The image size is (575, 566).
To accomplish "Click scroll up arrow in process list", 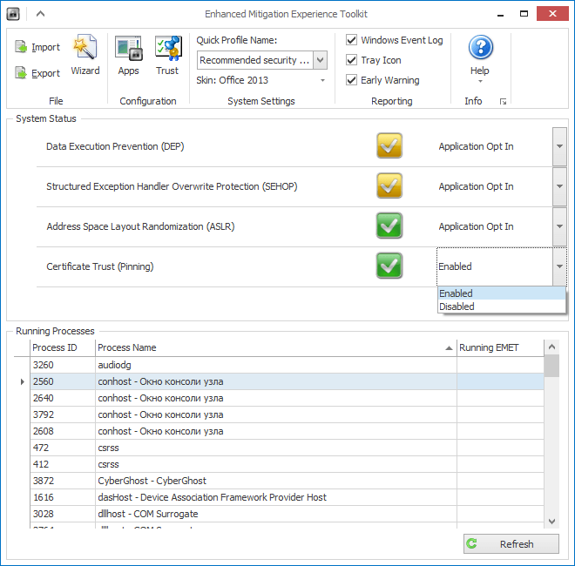I will (551, 347).
